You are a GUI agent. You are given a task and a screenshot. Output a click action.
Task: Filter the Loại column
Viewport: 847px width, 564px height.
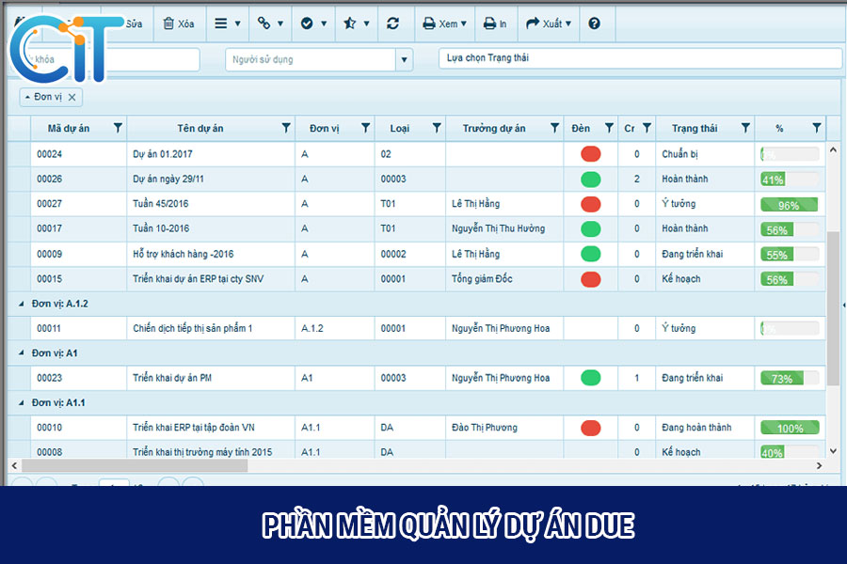tap(437, 128)
